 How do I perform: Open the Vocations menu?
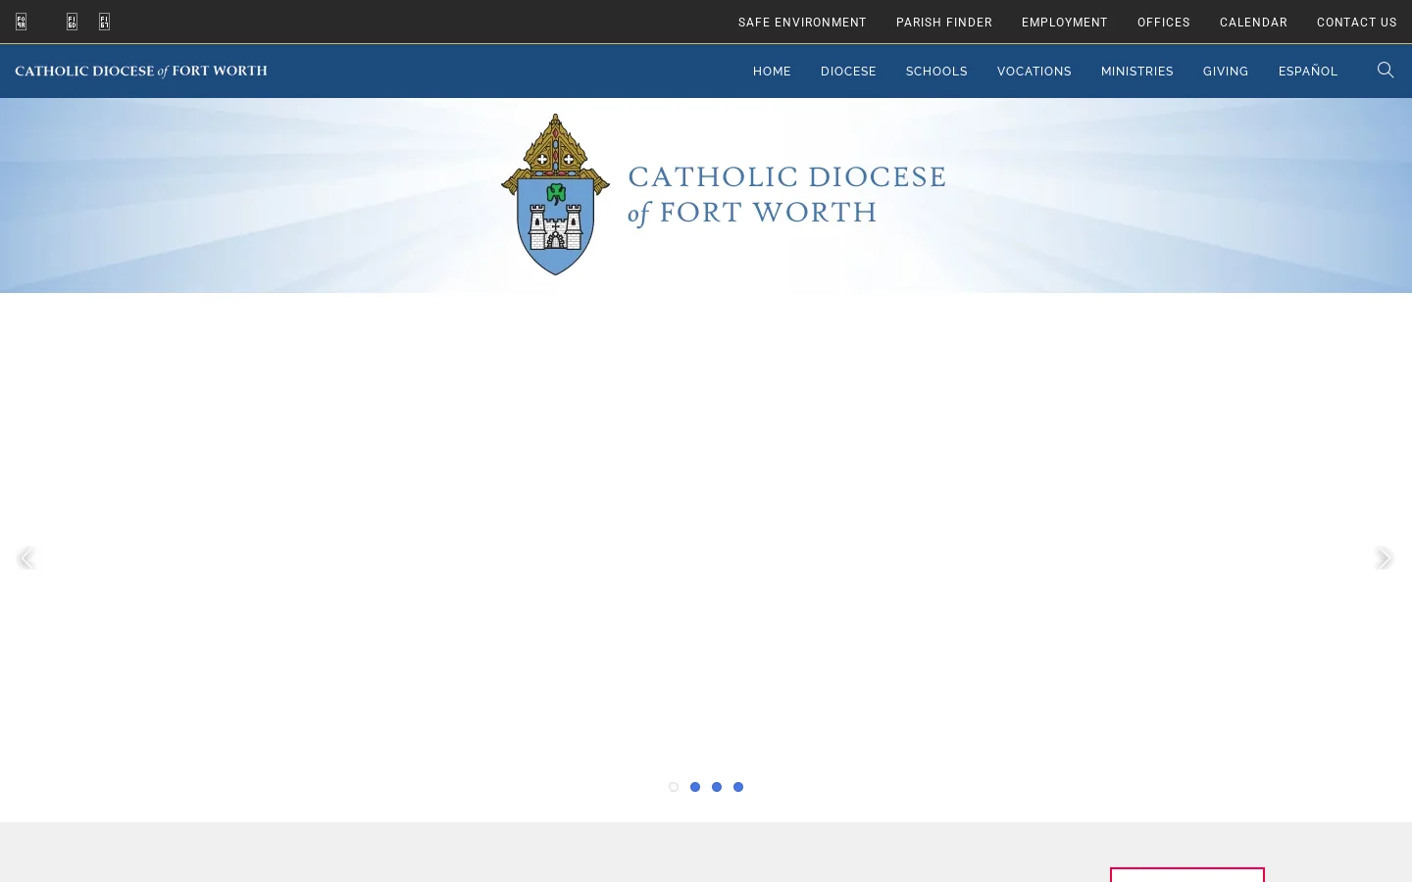[1034, 72]
